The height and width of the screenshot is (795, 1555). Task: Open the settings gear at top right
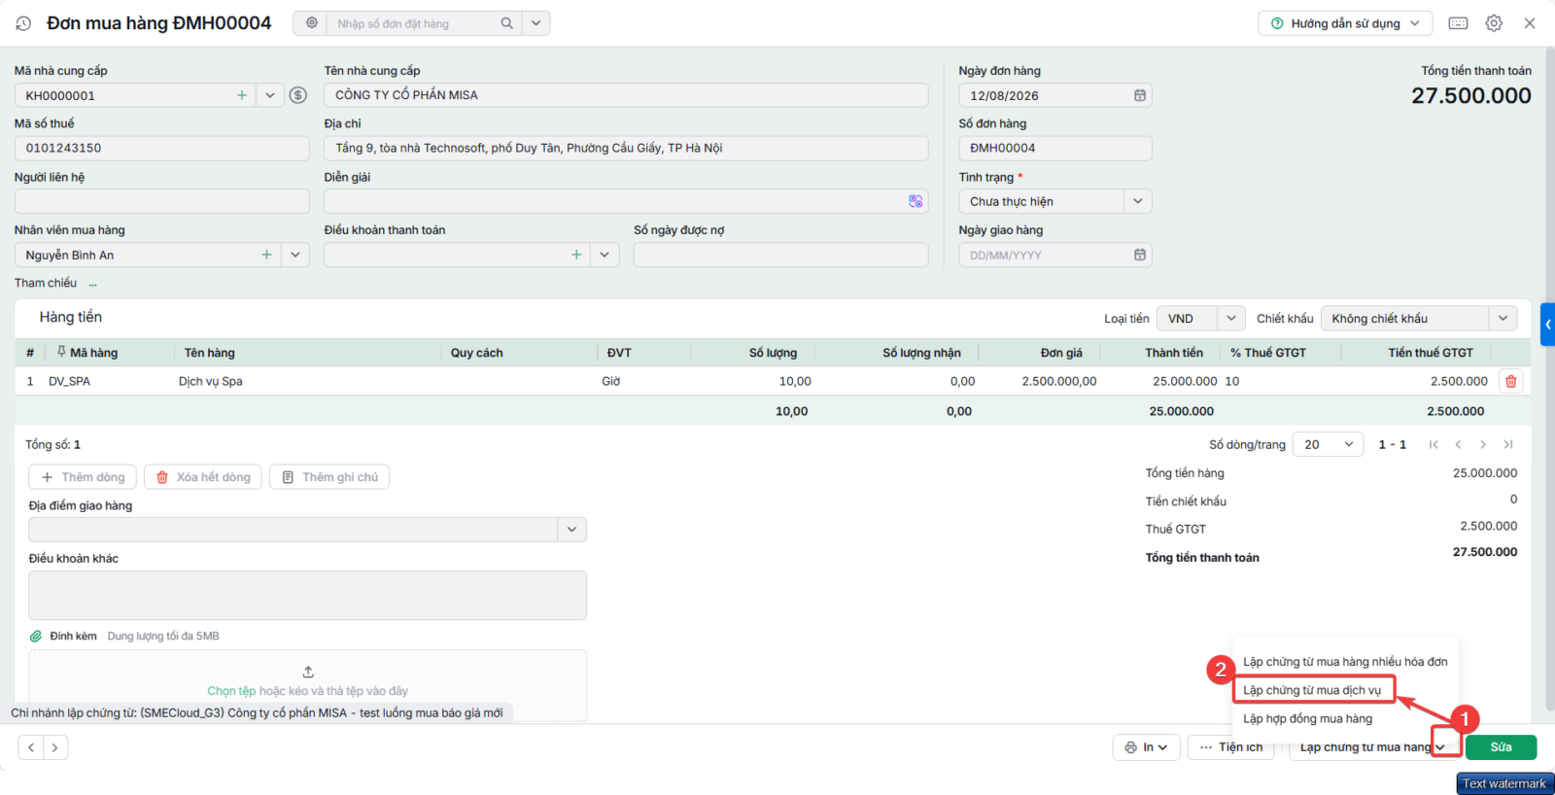coord(1494,23)
